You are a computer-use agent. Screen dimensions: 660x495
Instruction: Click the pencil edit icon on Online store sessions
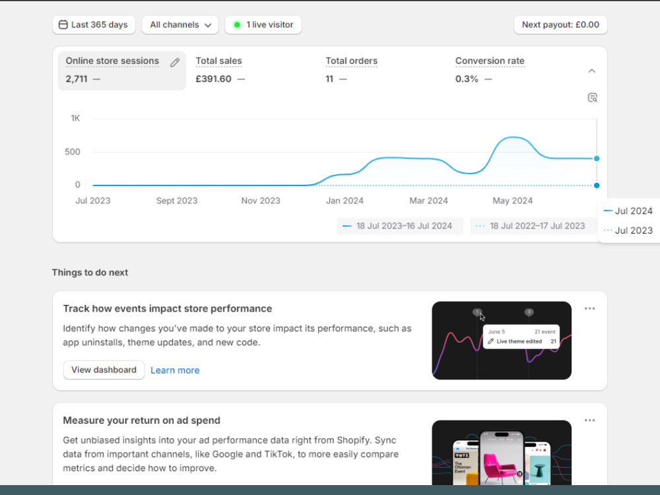[x=175, y=63]
